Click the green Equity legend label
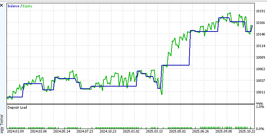Image resolution: width=267 pixels, height=134 pixels. coord(27,6)
